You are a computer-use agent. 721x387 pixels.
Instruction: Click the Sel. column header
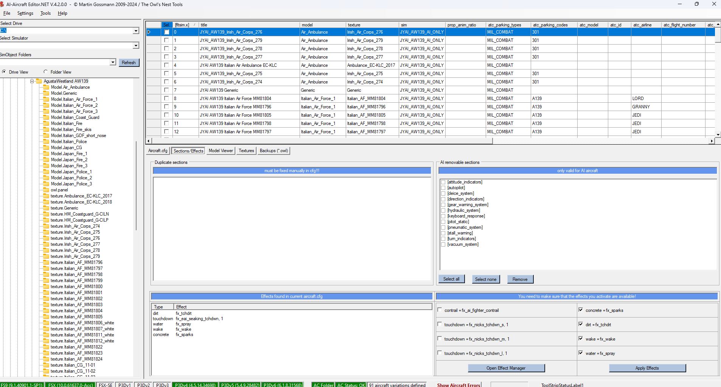[x=166, y=25]
